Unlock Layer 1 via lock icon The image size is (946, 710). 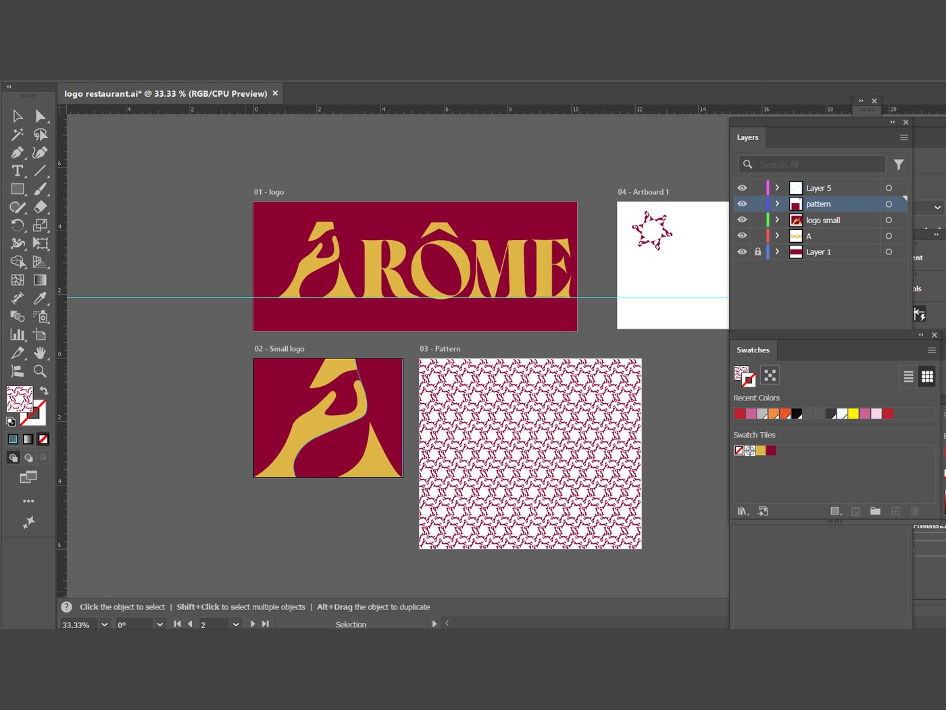(757, 252)
